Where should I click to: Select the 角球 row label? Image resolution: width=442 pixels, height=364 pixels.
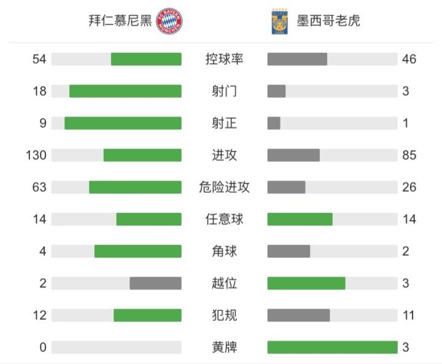pyautogui.click(x=224, y=251)
